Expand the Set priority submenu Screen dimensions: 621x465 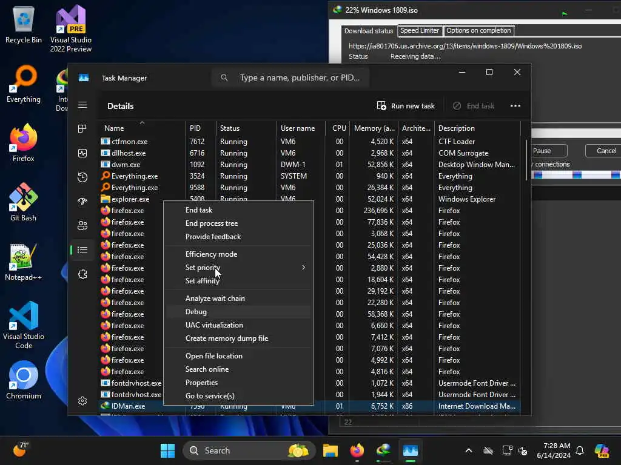pyautogui.click(x=238, y=267)
